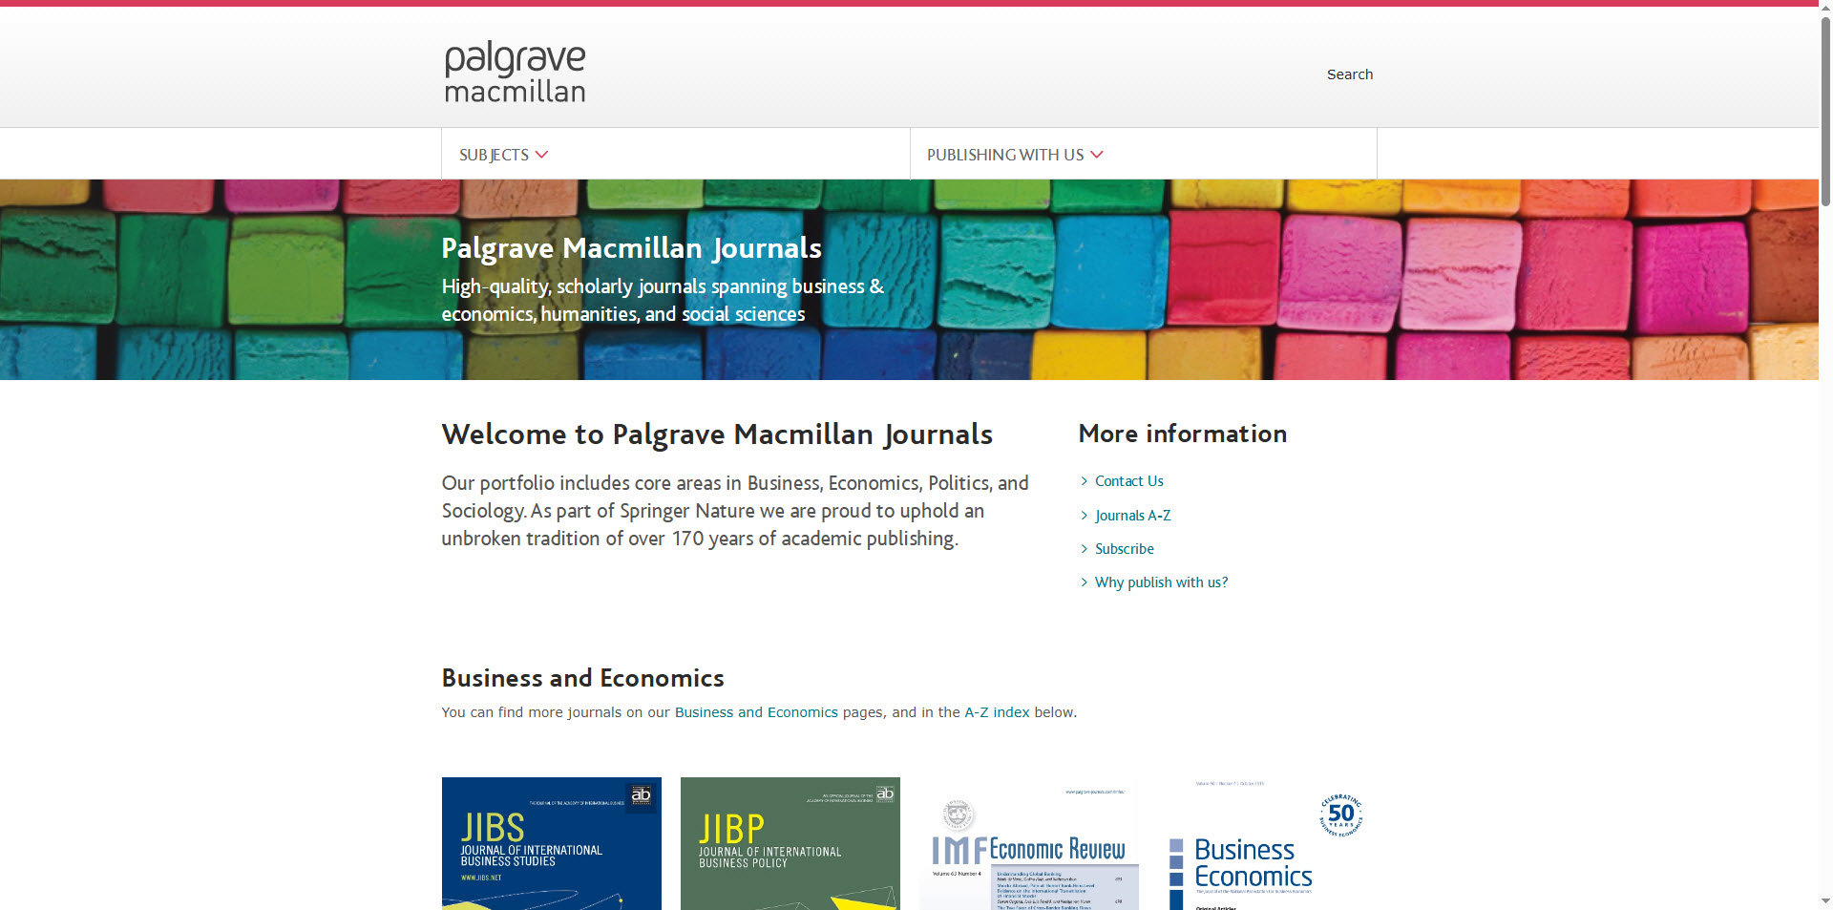Open the A-Z index inline link

(997, 712)
